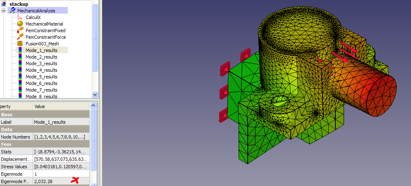The height and width of the screenshot is (186, 411).
Task: Select the Mode_5_results label
Action: (41, 77)
